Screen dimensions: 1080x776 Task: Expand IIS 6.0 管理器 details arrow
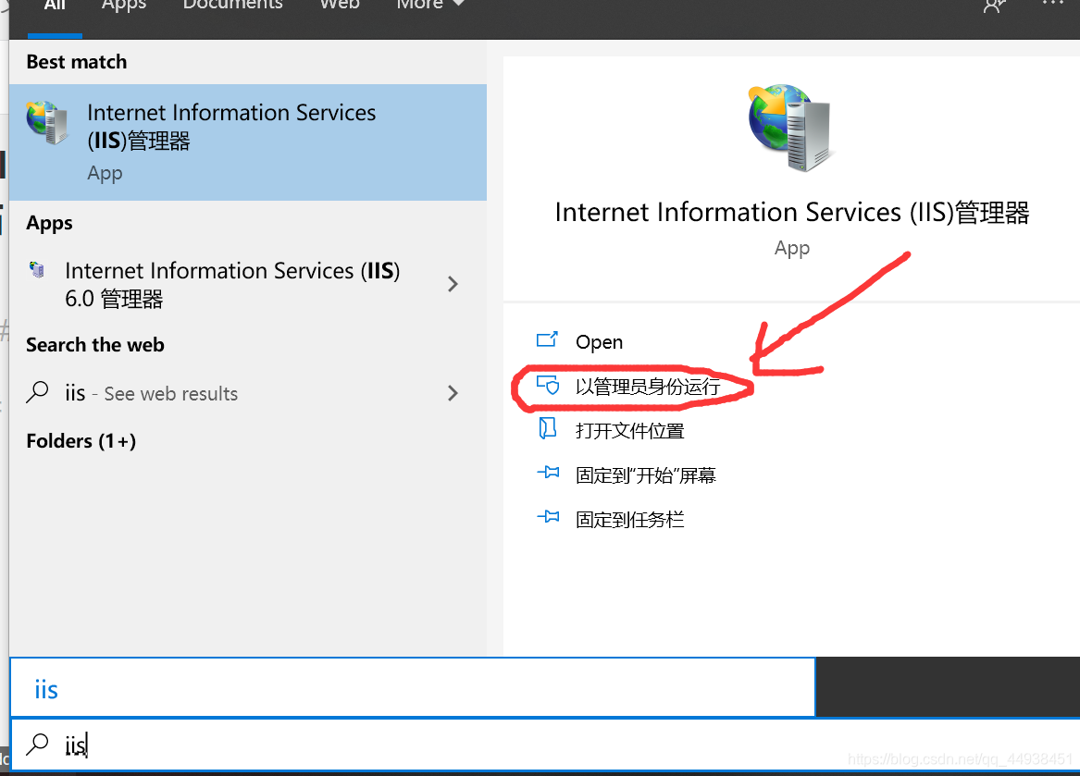coord(453,284)
